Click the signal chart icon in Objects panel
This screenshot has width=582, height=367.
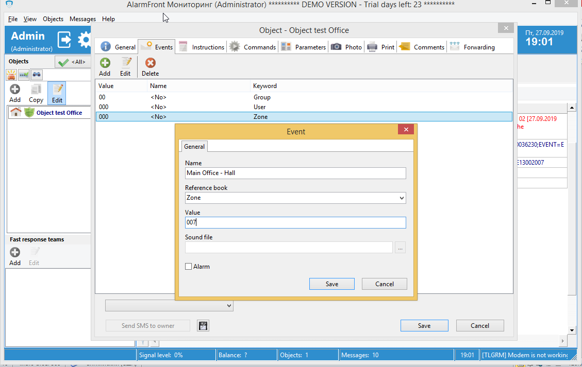[x=24, y=75]
